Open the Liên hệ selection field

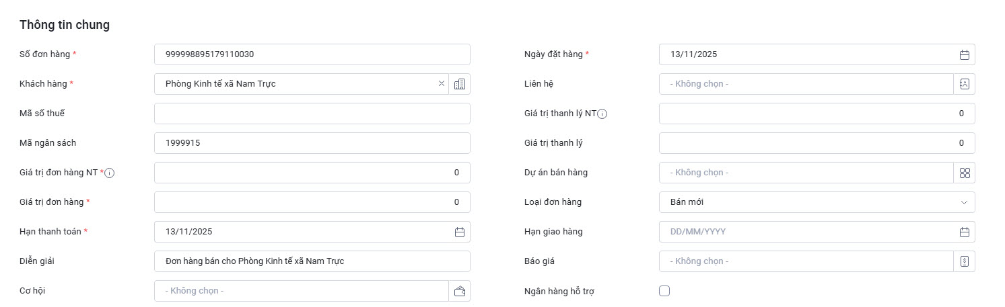pyautogui.click(x=806, y=84)
